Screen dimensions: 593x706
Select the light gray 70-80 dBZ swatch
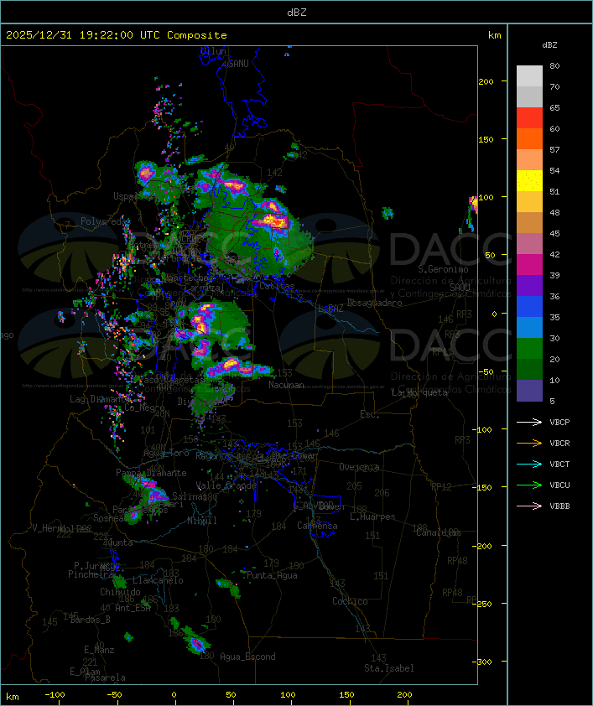pos(529,76)
